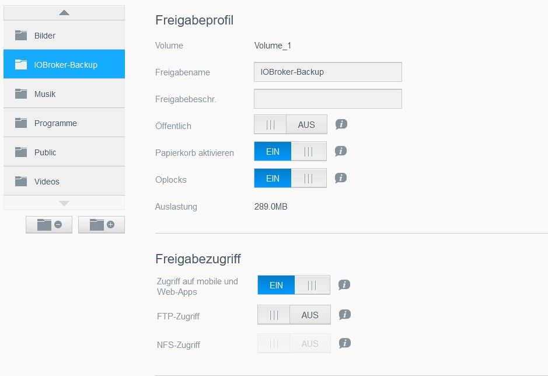Viewport: 548px width, 376px height.
Task: Open the Public share entry
Action: (x=64, y=152)
